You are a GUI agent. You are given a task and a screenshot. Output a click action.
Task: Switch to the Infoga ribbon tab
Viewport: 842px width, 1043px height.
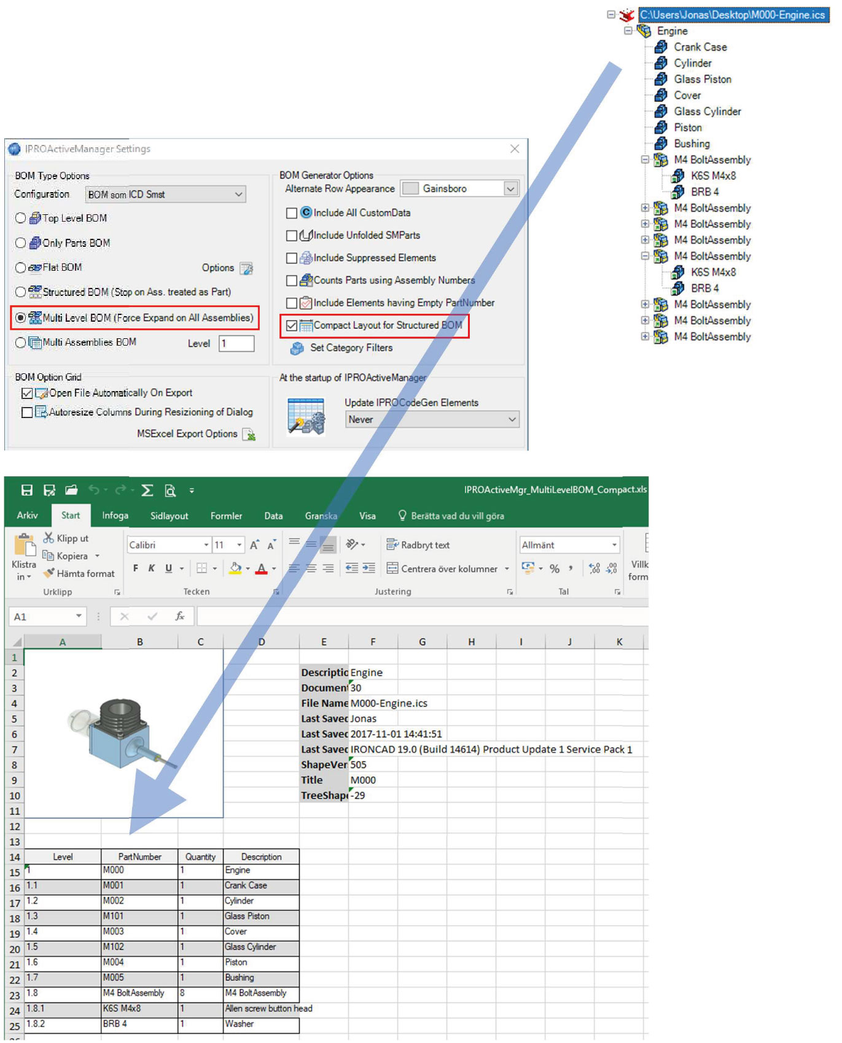pyautogui.click(x=115, y=516)
